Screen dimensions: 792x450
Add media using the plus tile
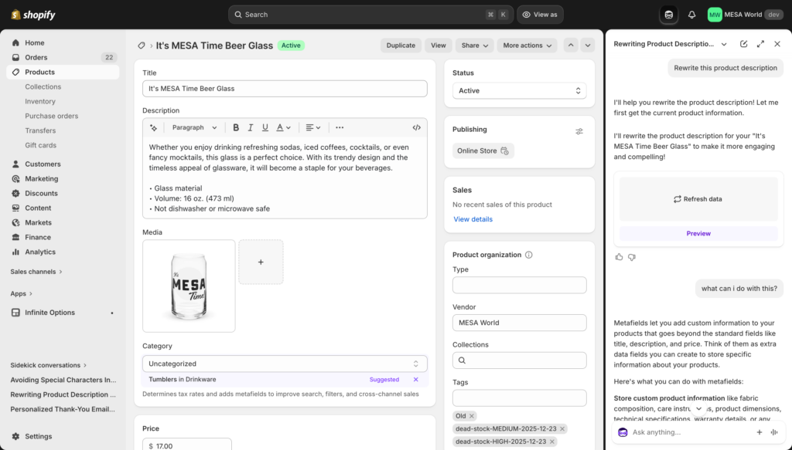[261, 262]
